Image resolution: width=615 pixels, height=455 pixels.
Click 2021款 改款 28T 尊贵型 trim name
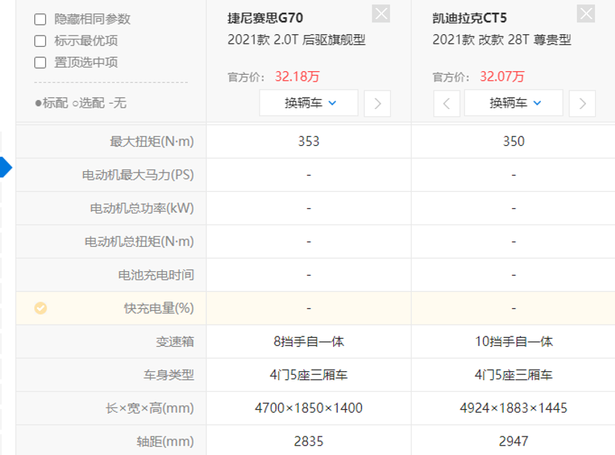pyautogui.click(x=501, y=39)
